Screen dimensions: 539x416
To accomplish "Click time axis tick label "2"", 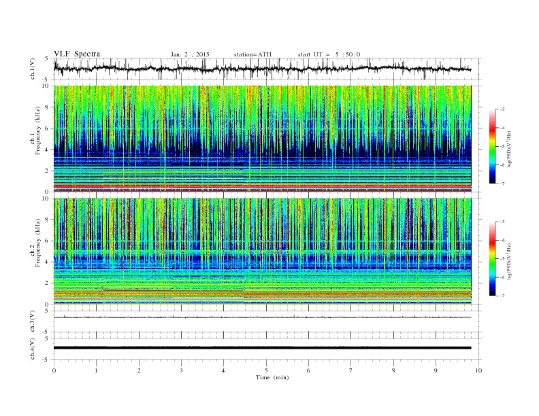I will pyautogui.click(x=139, y=370).
